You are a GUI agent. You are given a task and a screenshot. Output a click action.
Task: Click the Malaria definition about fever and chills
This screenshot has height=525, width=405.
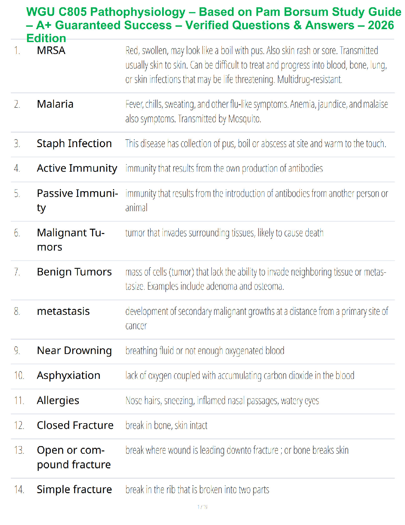click(x=256, y=111)
